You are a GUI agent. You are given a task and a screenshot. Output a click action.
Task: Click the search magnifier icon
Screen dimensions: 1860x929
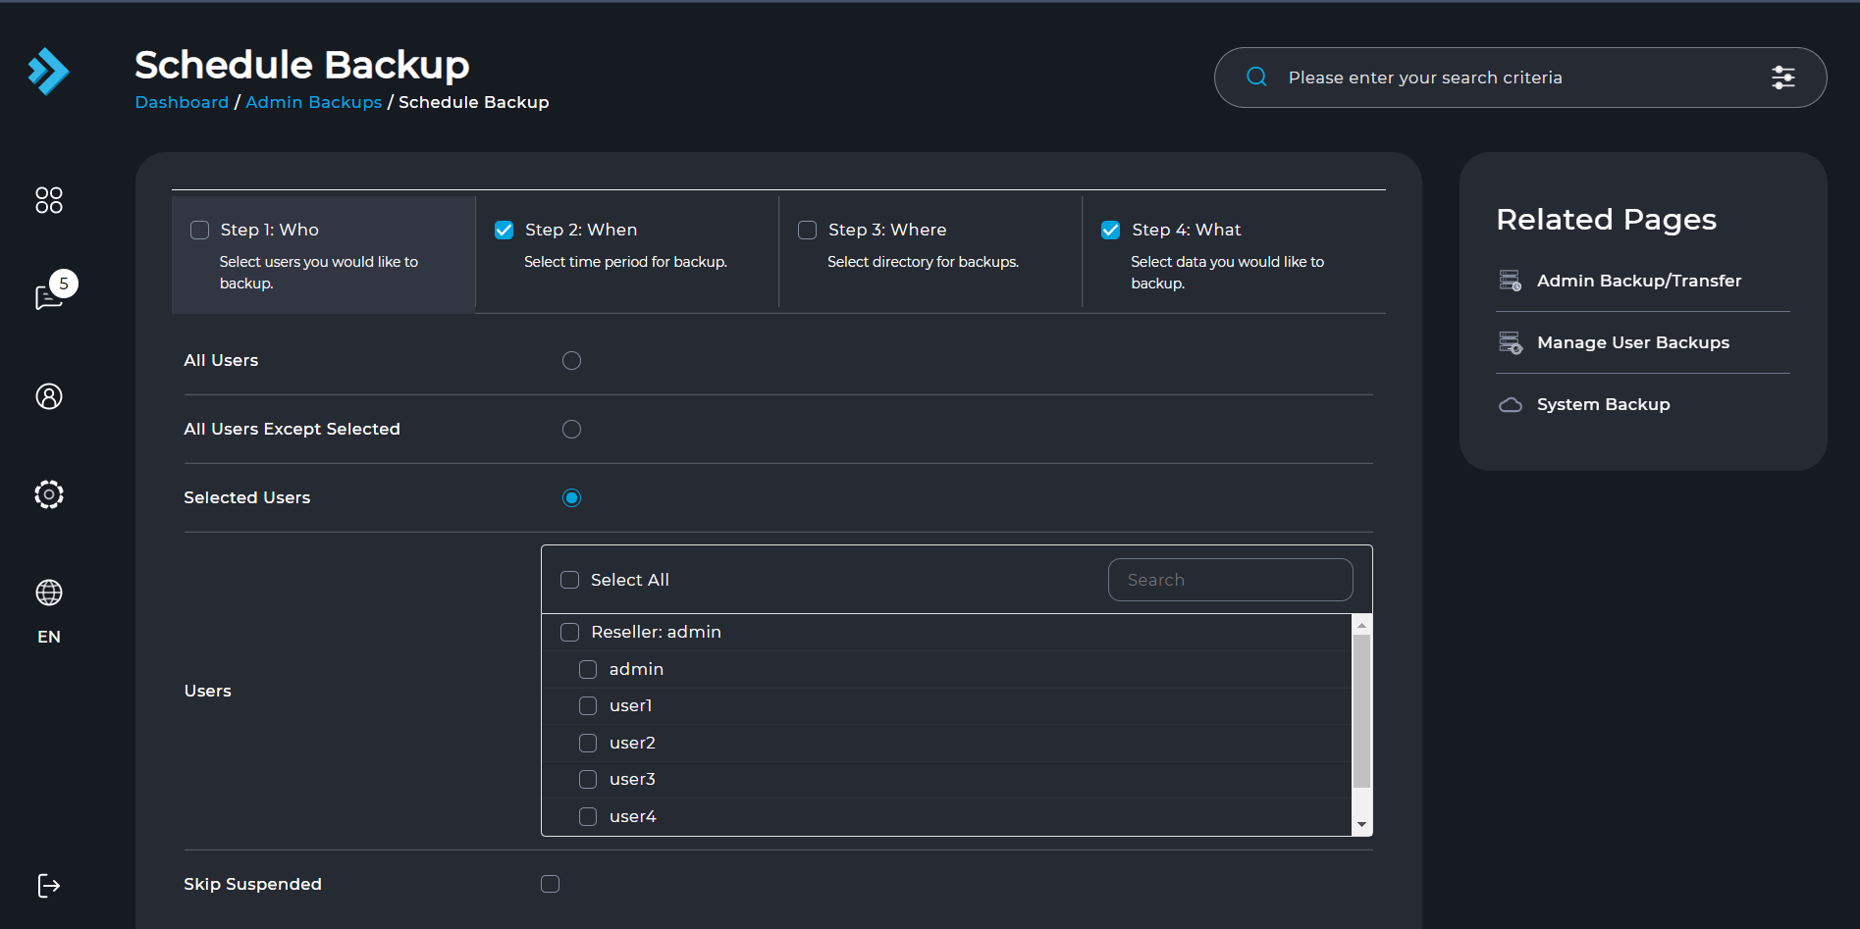[x=1256, y=77]
